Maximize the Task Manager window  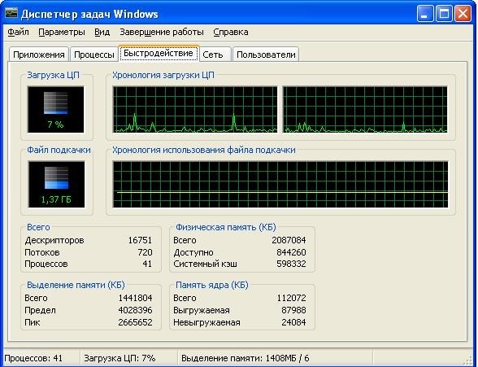[444, 14]
